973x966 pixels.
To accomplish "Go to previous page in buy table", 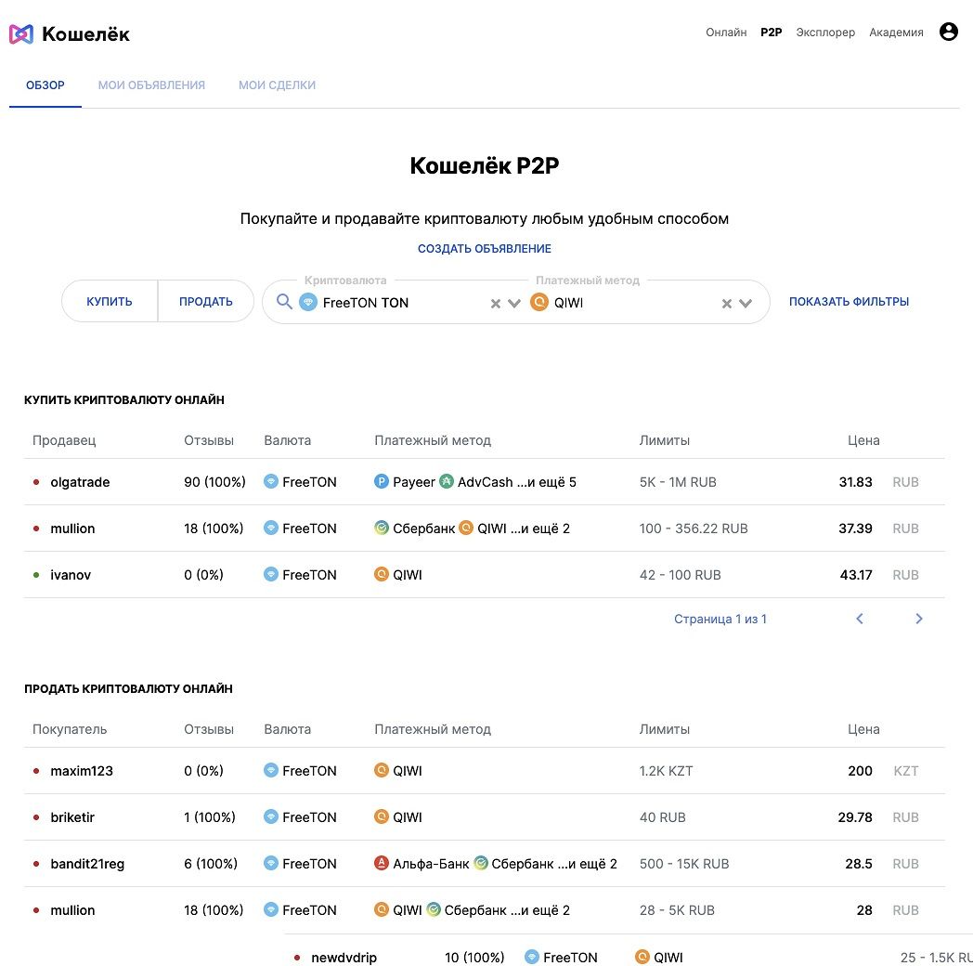I will point(860,619).
